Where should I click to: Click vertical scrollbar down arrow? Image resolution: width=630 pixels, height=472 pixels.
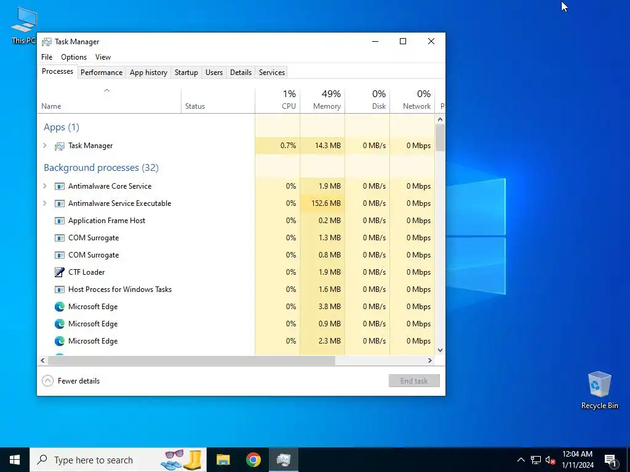(440, 350)
